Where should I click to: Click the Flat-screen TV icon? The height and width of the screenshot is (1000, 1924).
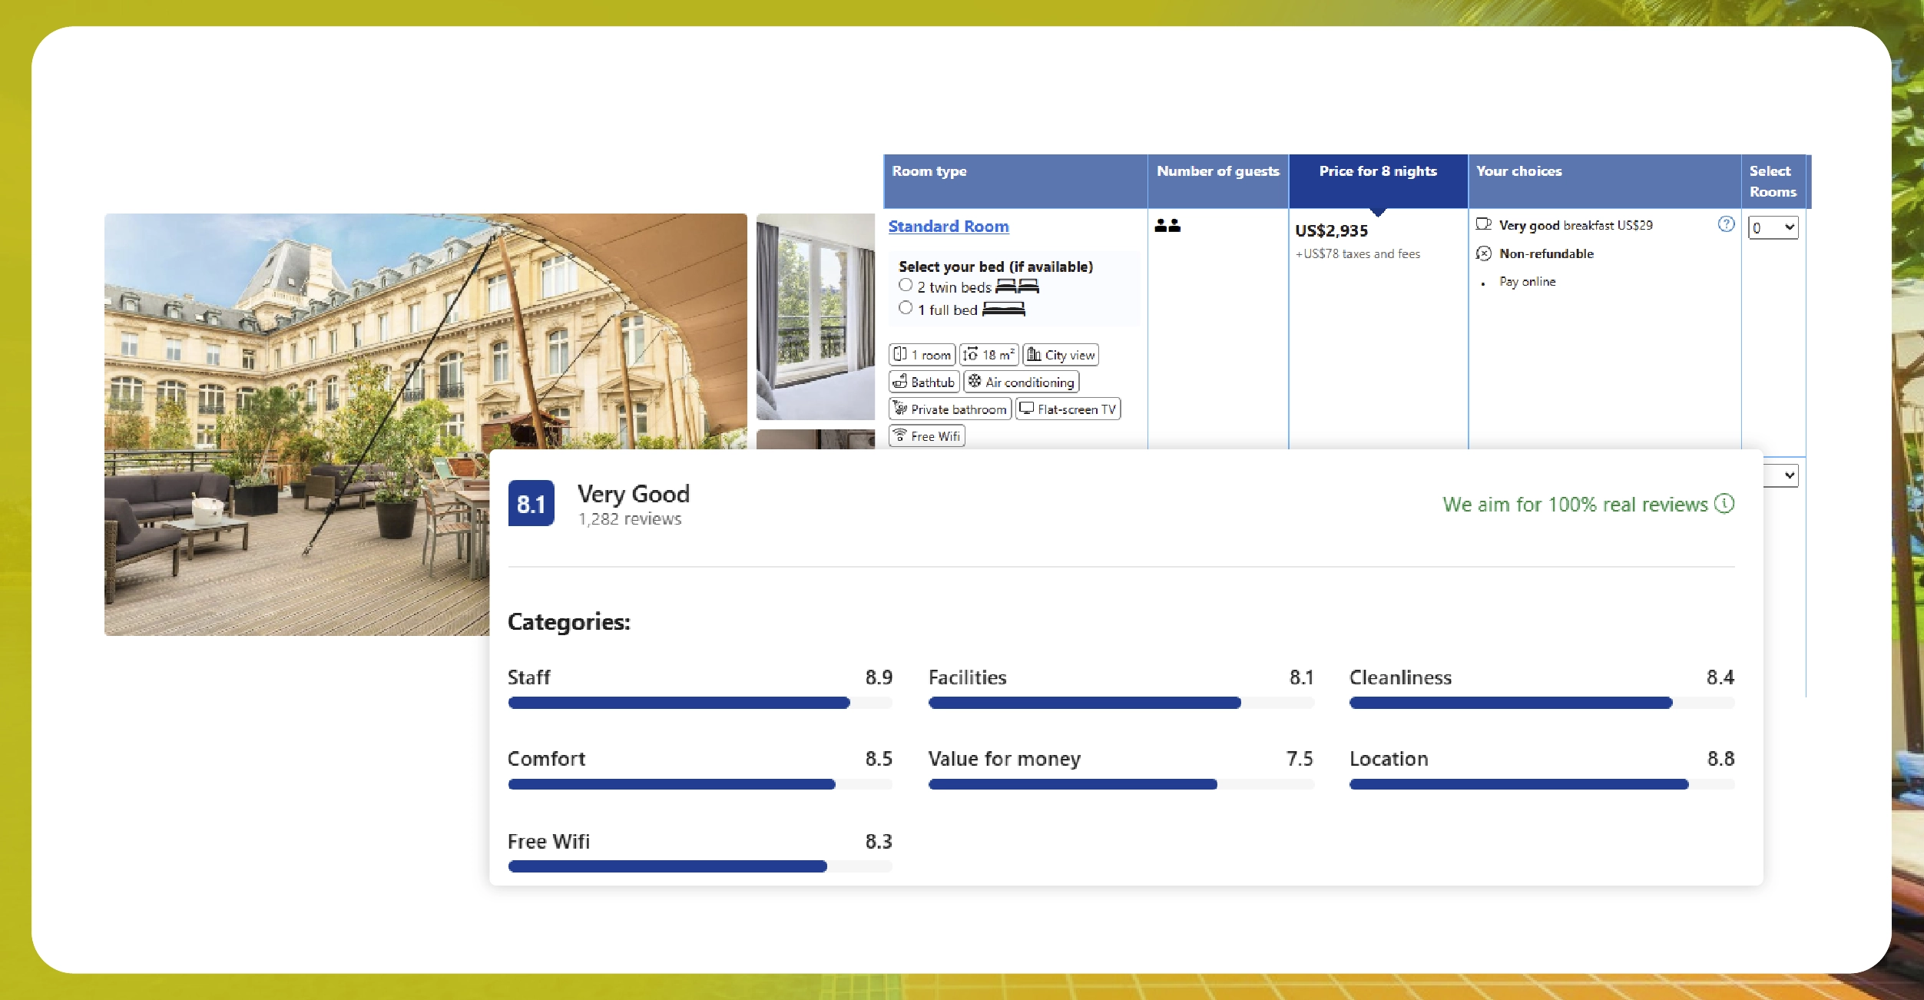1027,409
